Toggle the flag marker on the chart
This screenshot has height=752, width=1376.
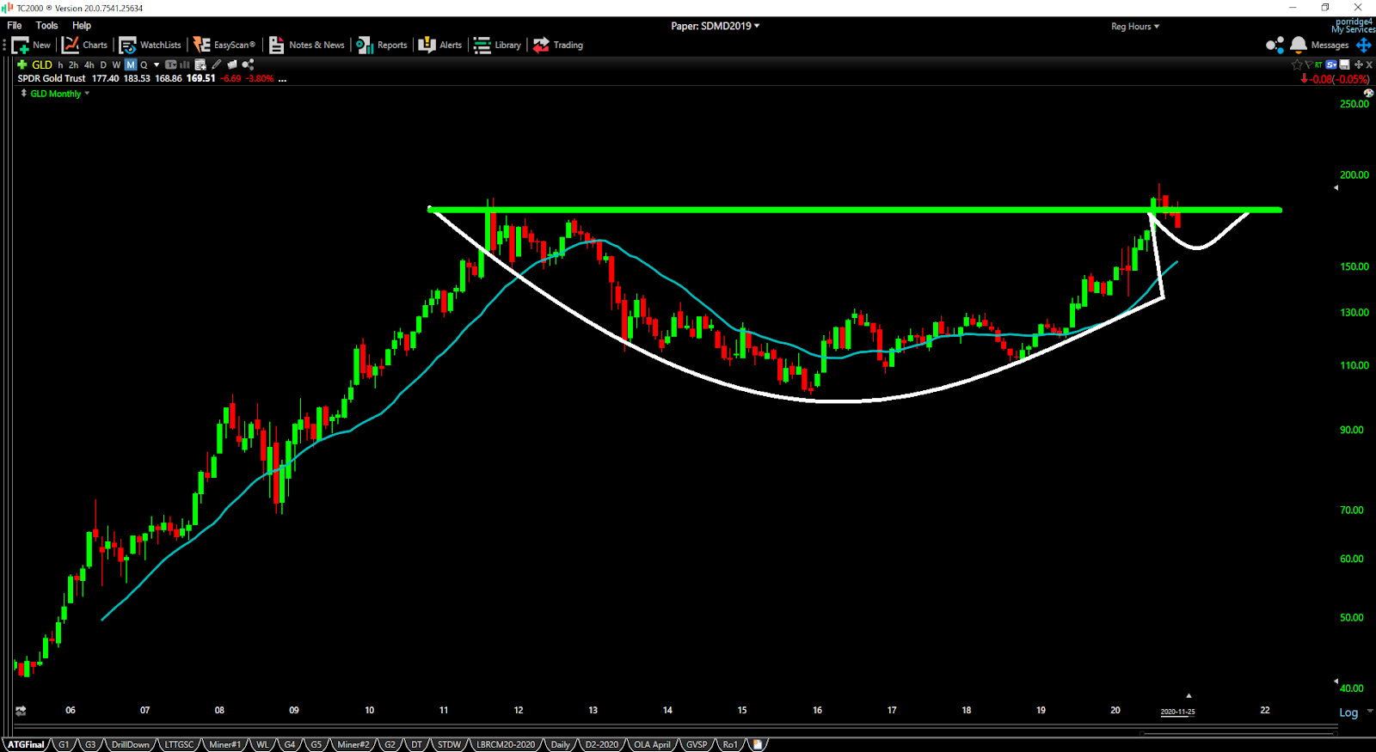(x=1308, y=64)
